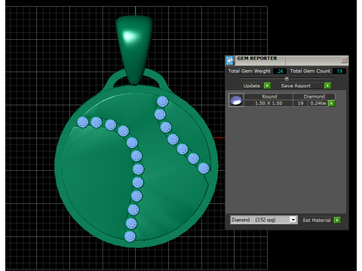362x271 pixels.
Task: Click the round gem thumbnail preview
Action: tap(236, 100)
